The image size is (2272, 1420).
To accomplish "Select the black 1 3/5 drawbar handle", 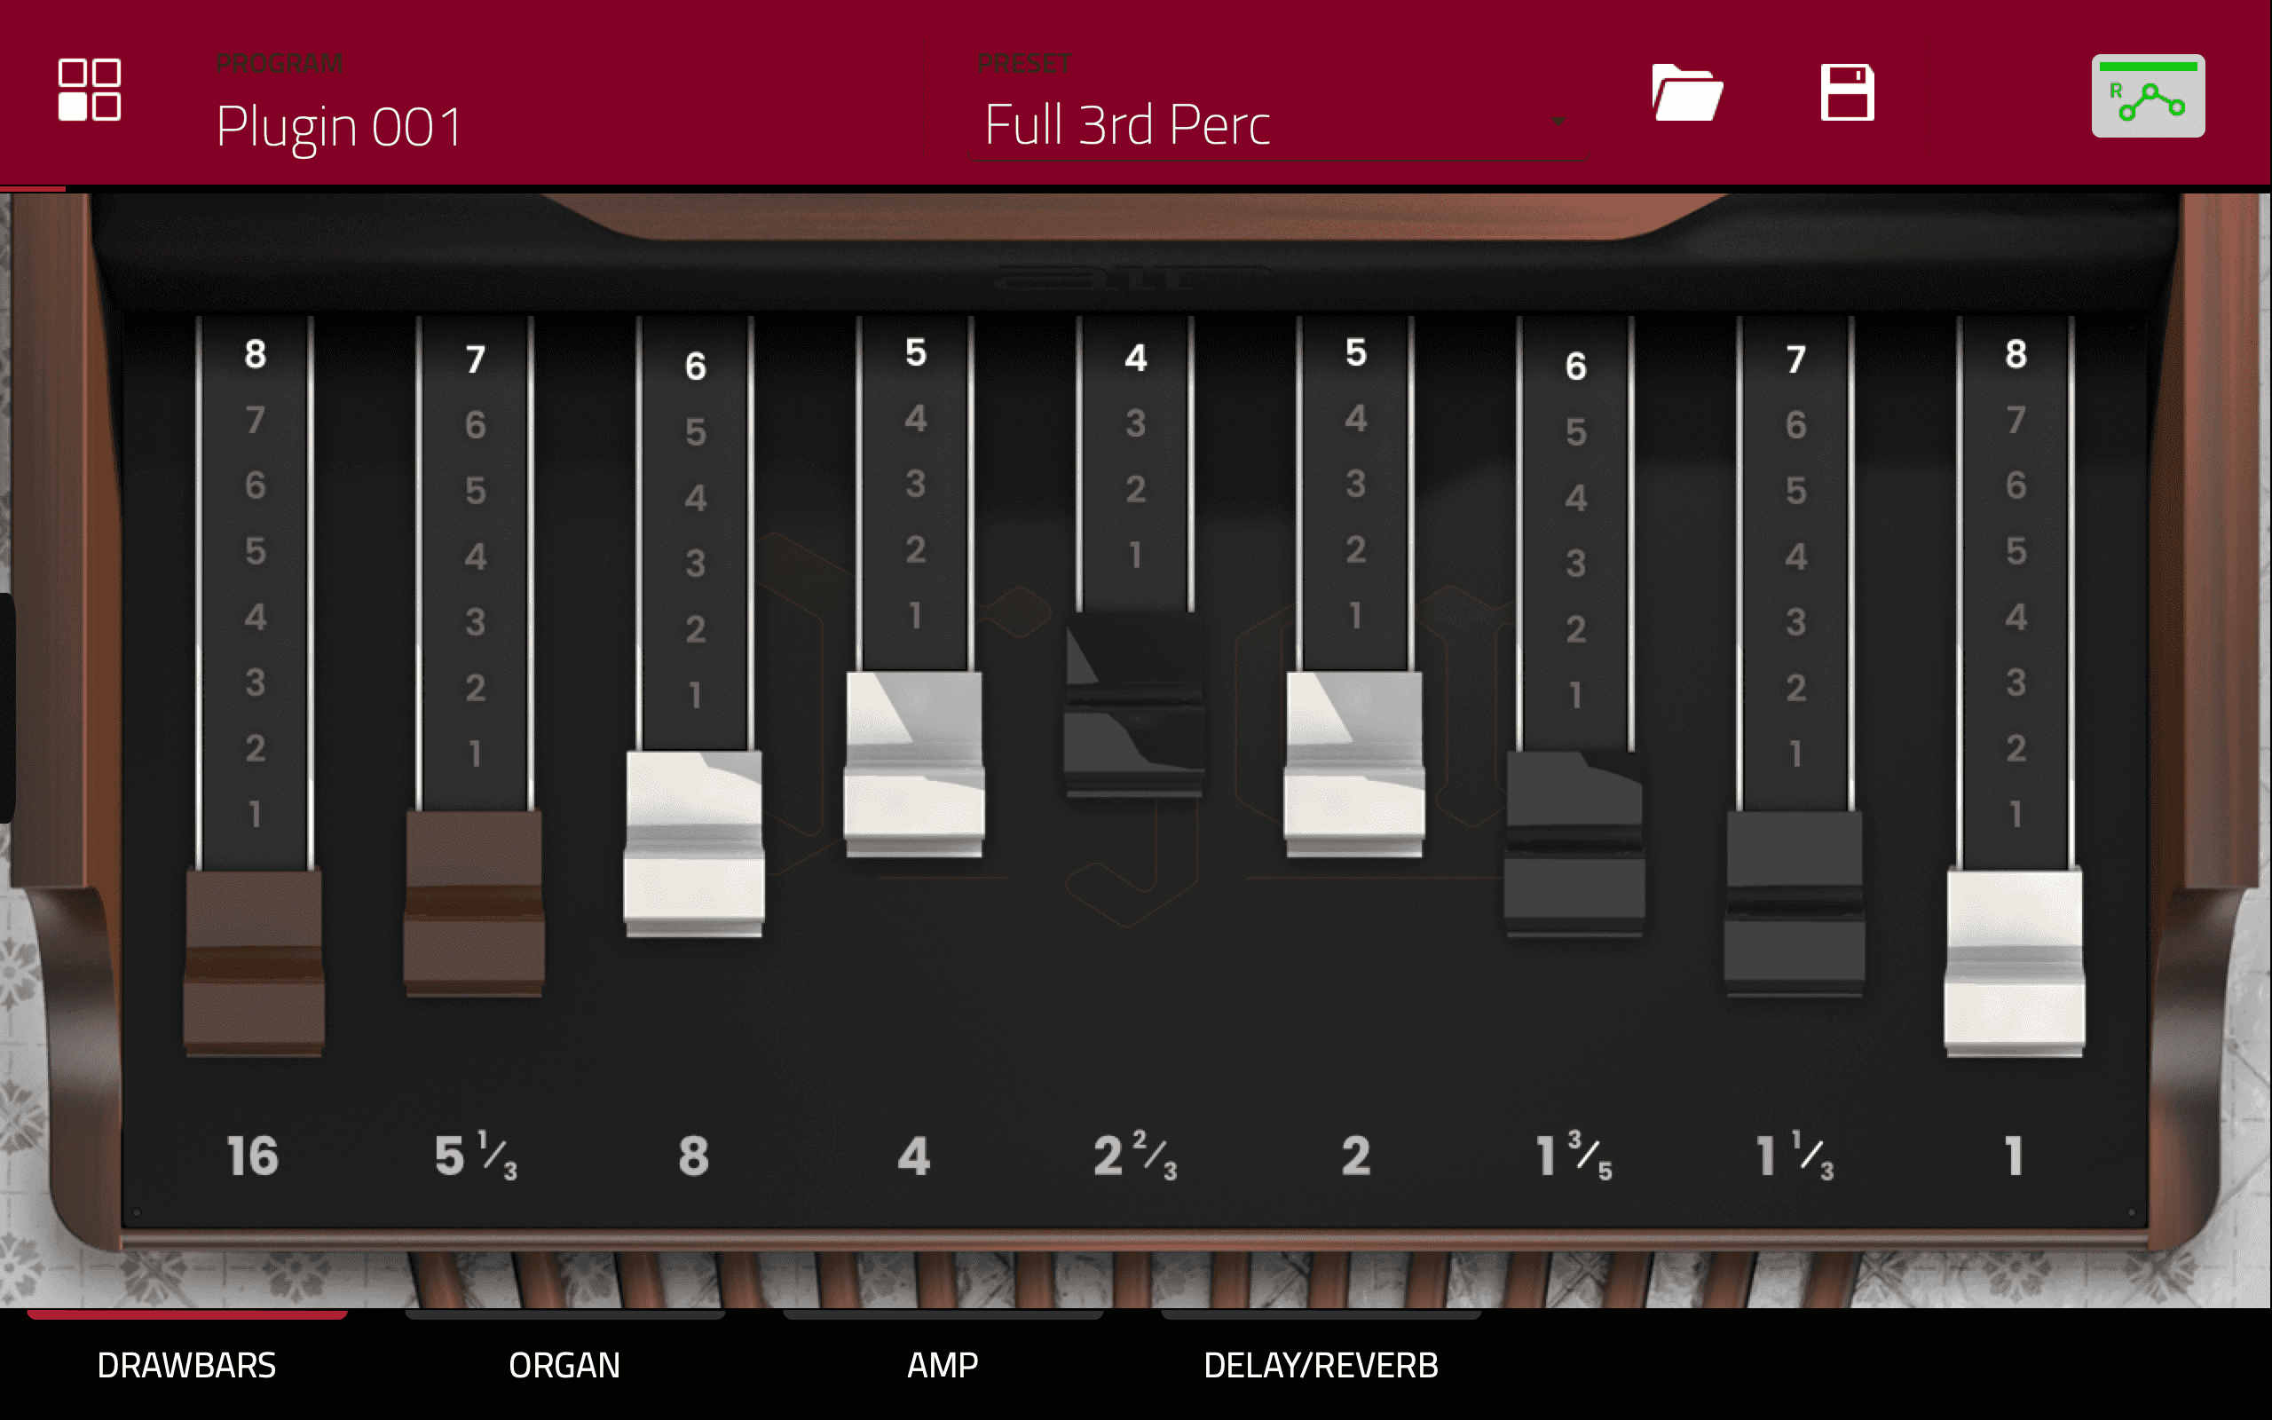I will [1574, 843].
